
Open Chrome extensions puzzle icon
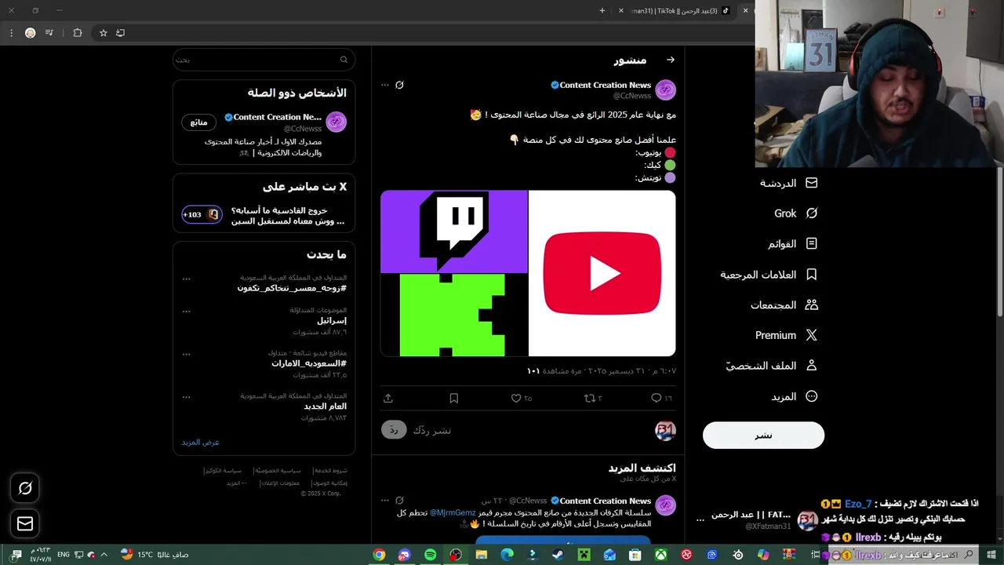click(x=77, y=33)
